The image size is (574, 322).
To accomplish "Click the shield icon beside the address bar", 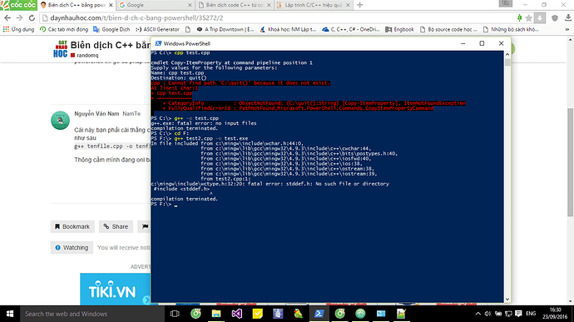I will pos(555,18).
